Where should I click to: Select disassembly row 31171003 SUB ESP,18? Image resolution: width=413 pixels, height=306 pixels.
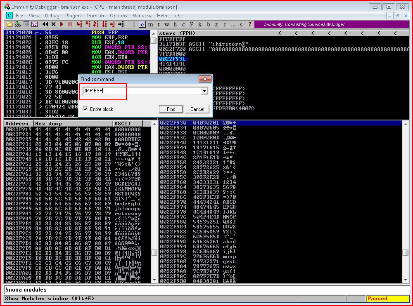coord(77,42)
